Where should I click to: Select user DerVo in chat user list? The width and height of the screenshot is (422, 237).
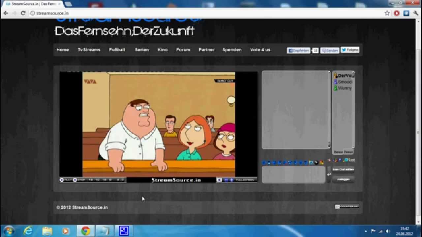pos(343,75)
